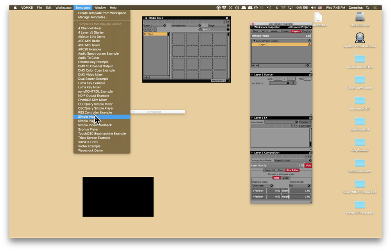Toggle the red Hide button for Layer 1
Screen dimensions: 391x251
(x=308, y=165)
